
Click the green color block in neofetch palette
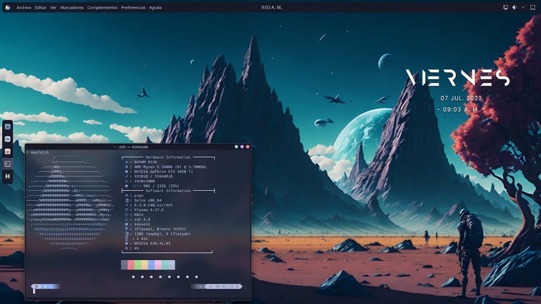click(x=138, y=264)
